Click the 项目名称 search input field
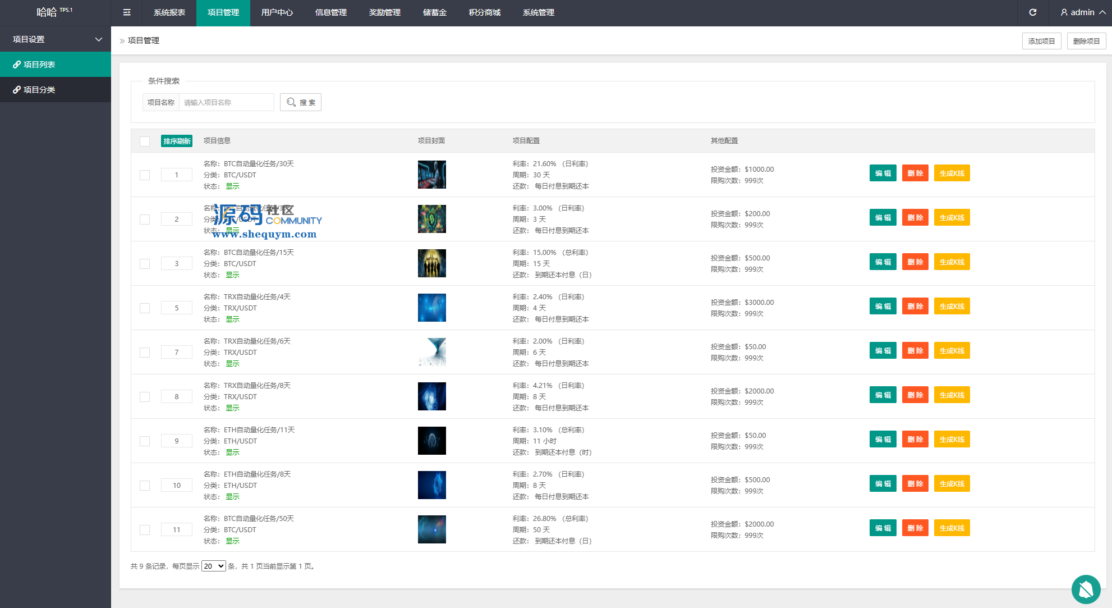 (226, 102)
